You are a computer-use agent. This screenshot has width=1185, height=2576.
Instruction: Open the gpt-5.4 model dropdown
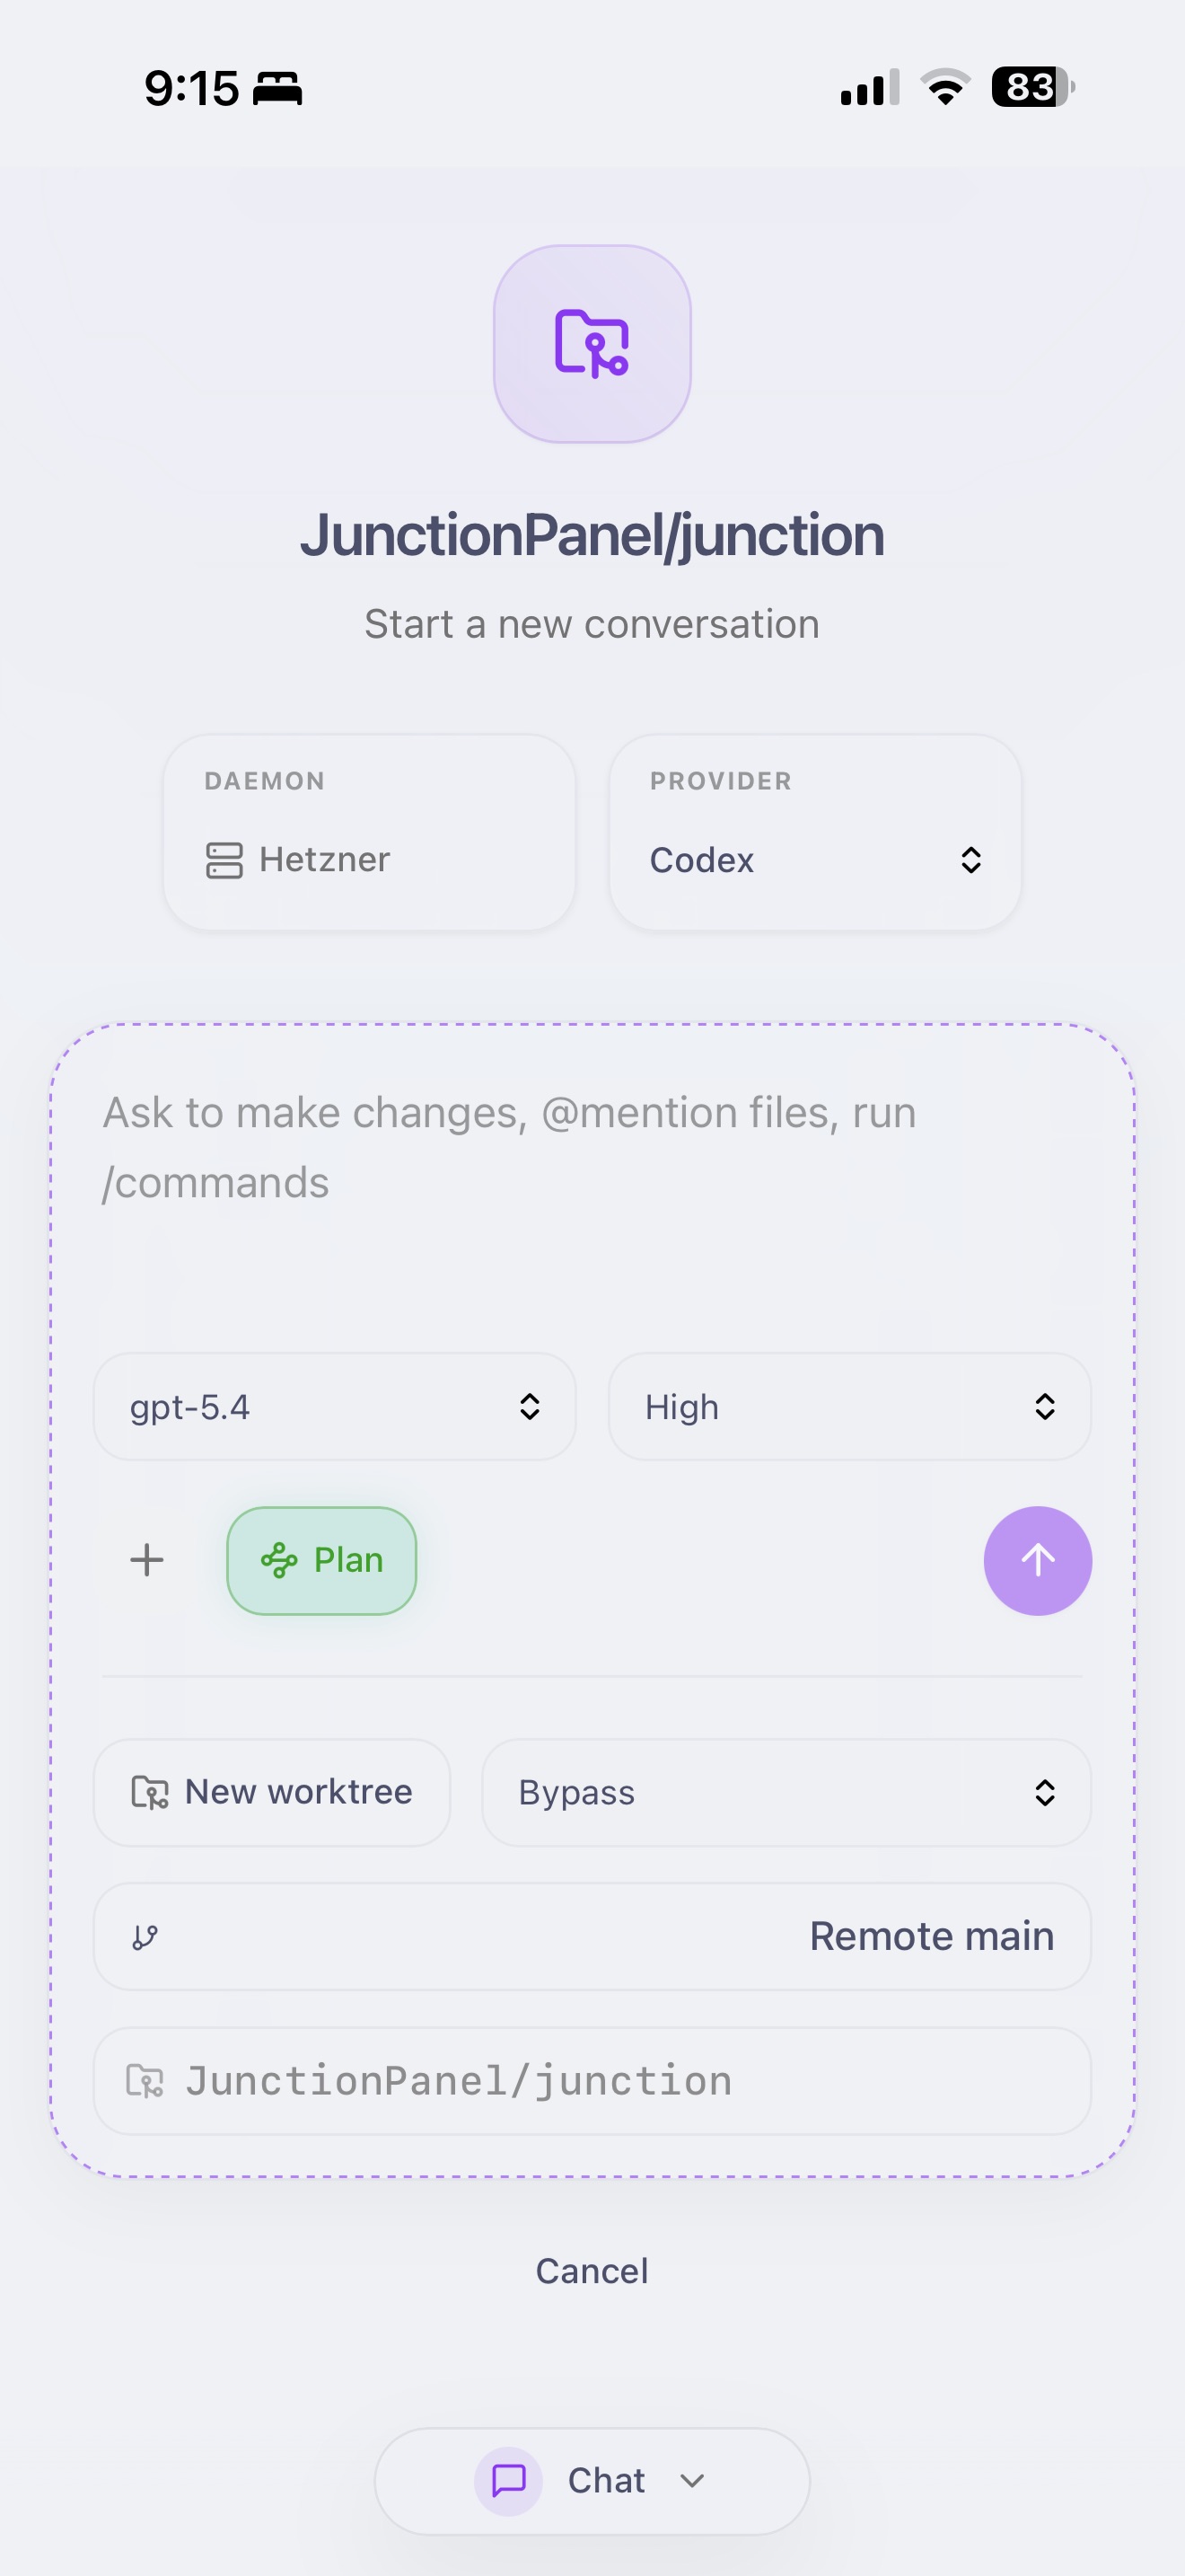pos(335,1406)
